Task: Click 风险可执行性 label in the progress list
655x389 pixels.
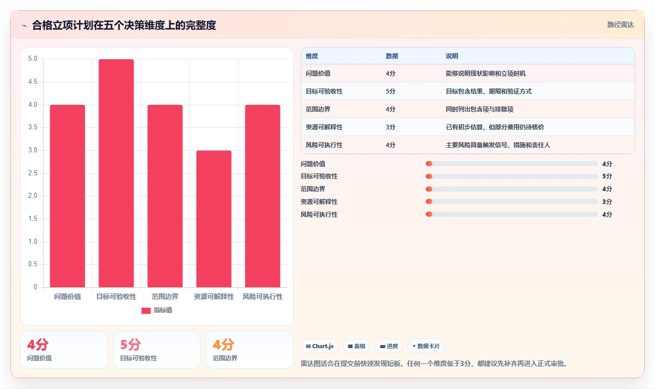Action: (x=319, y=215)
